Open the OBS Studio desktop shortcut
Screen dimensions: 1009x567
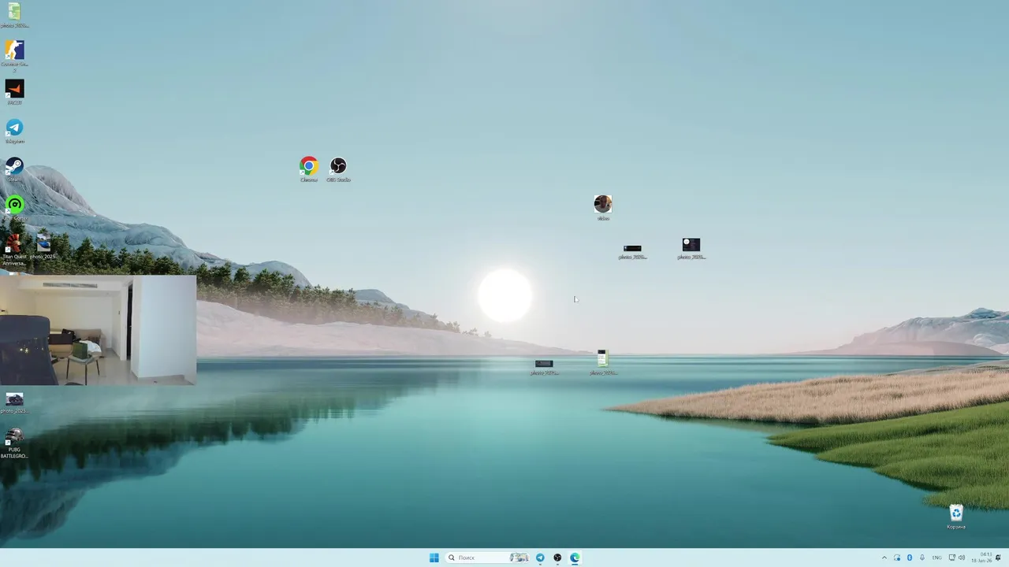[338, 169]
